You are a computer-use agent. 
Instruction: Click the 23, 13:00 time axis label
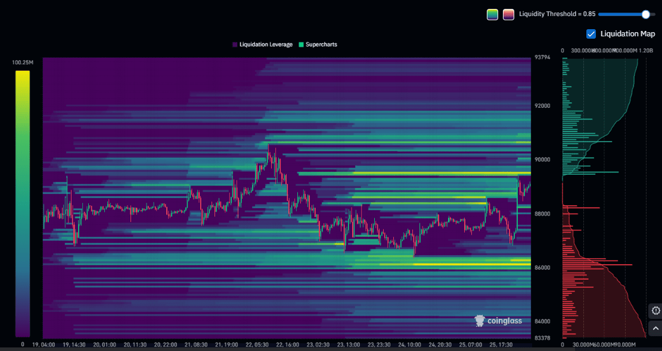pyautogui.click(x=349, y=344)
